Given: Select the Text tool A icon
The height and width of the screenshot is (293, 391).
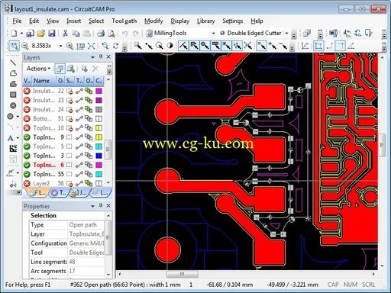Looking at the screenshot, I should [11, 138].
